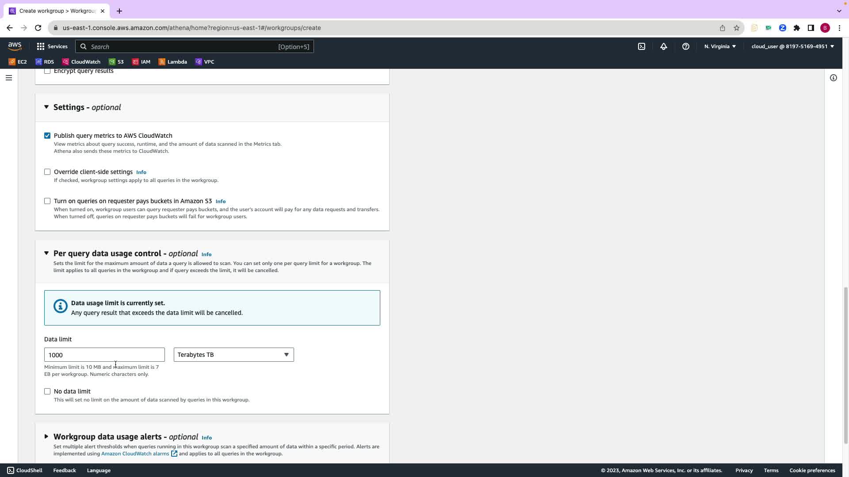
Task: Enable Override client-side settings checkbox
Action: click(47, 172)
